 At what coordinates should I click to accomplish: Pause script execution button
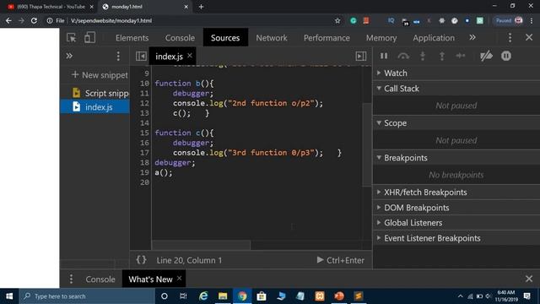click(384, 56)
